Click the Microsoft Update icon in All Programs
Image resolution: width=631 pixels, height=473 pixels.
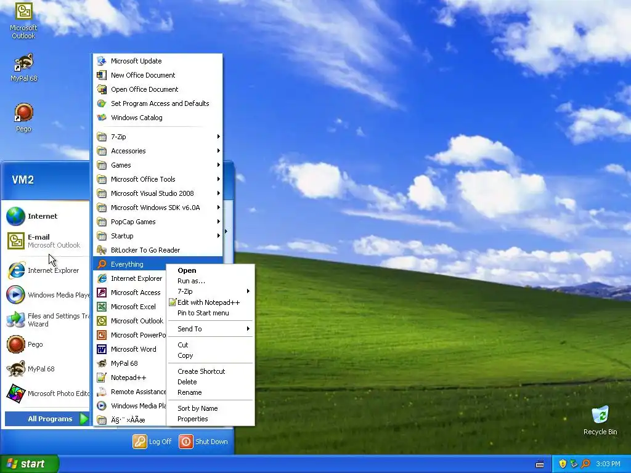point(102,61)
